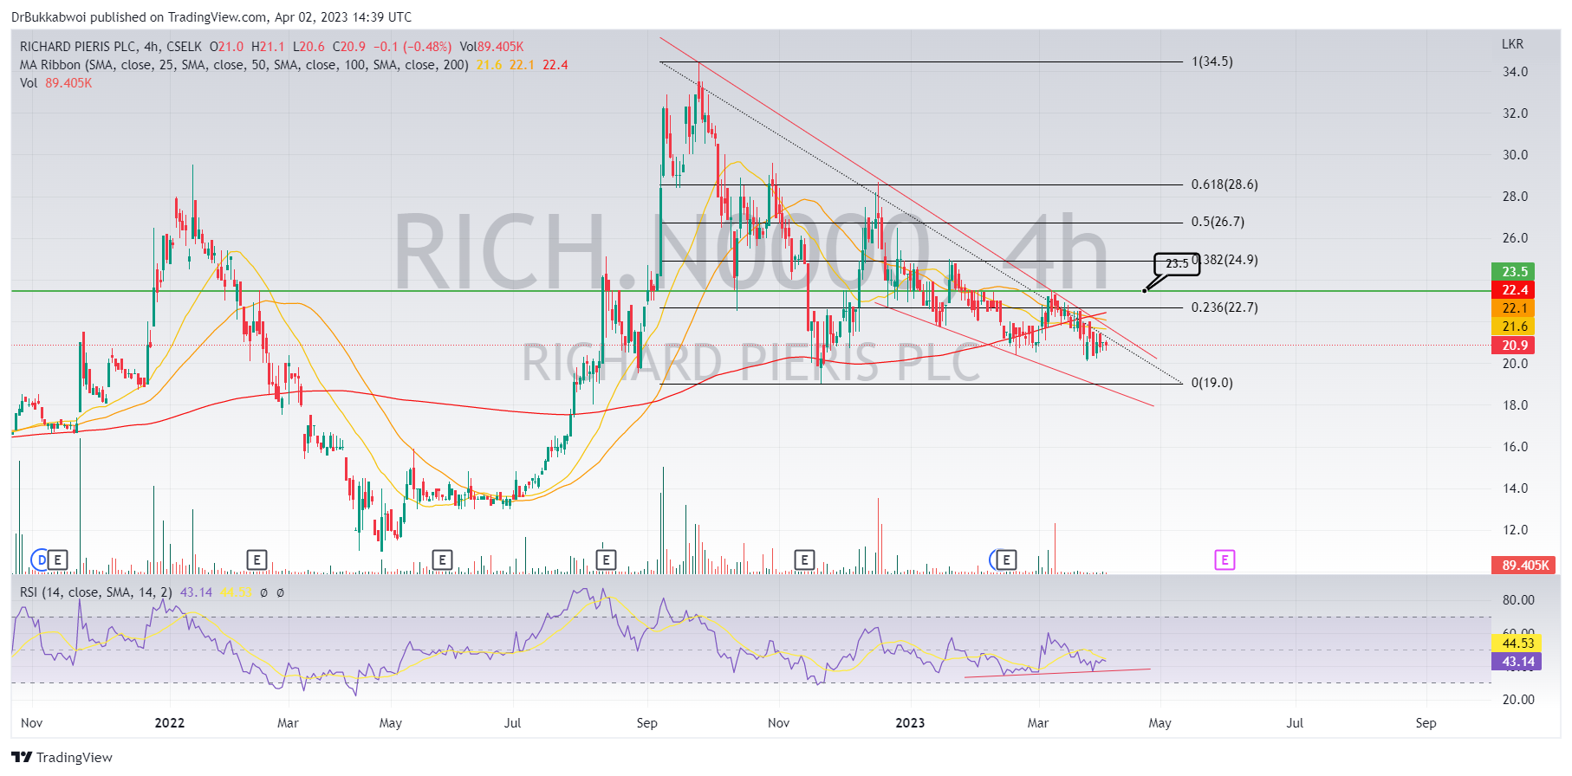
Task: Click the 'Vol' indicator legend
Action: [x=29, y=83]
